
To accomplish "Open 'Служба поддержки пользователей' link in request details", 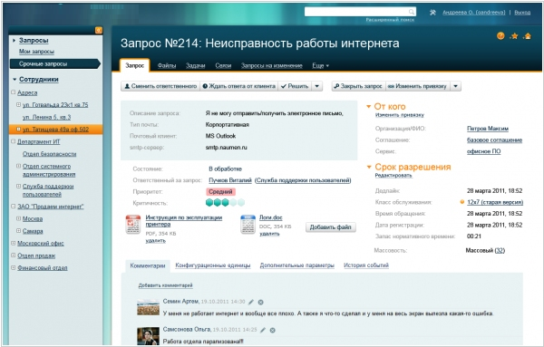I will click(x=303, y=180).
